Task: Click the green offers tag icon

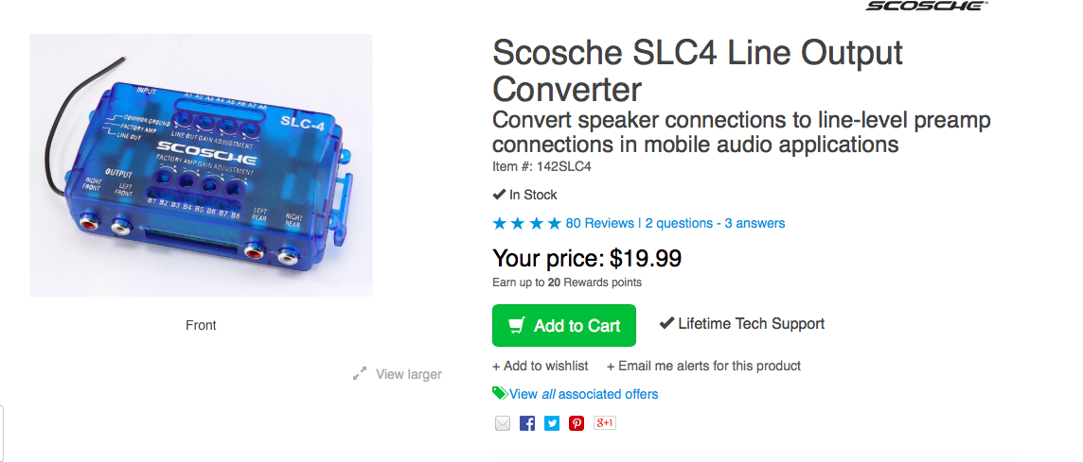Action: [499, 393]
